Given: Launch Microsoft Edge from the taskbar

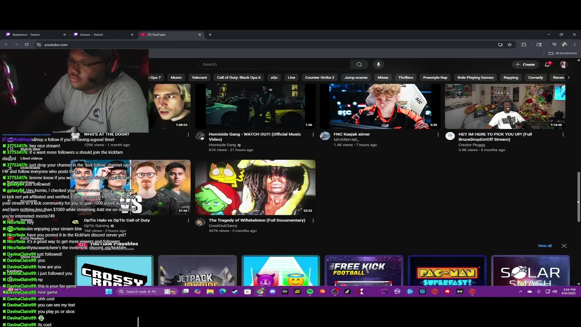Looking at the screenshot, I should click(x=222, y=292).
